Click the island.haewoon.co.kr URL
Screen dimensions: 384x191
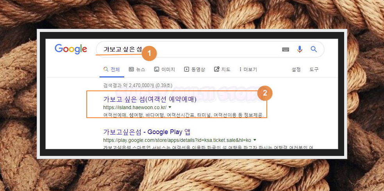(x=135, y=107)
